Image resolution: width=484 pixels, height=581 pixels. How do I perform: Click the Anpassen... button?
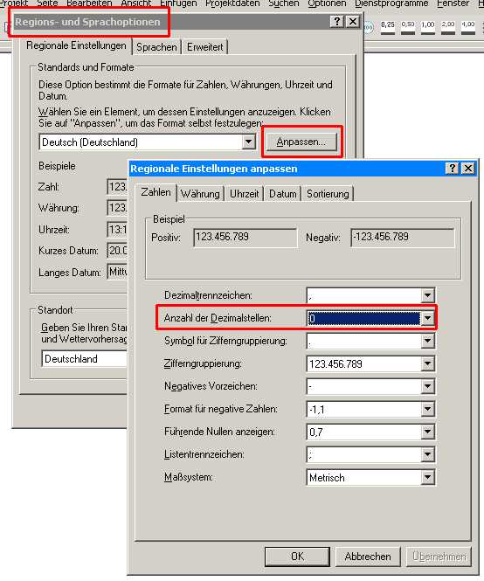[301, 142]
